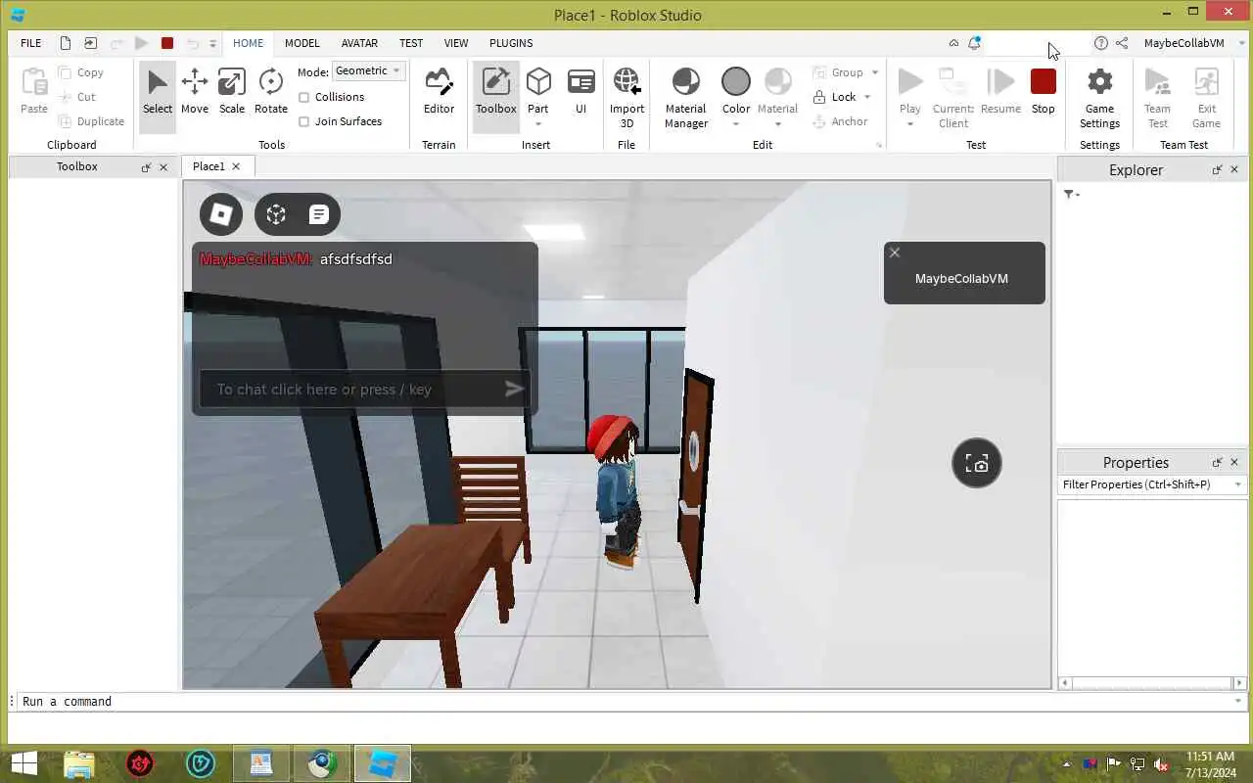The width and height of the screenshot is (1253, 783).
Task: Open the Group dropdown arrow
Action: [875, 72]
